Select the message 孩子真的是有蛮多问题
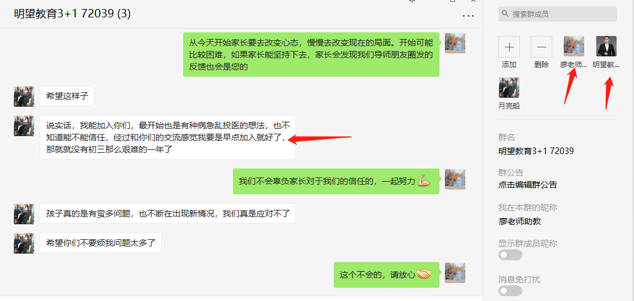This screenshot has width=634, height=301. tap(168, 213)
